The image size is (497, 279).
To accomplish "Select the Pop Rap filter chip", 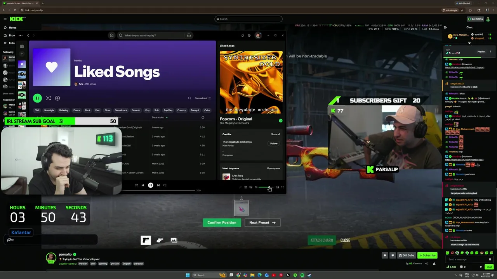I will tap(168, 110).
